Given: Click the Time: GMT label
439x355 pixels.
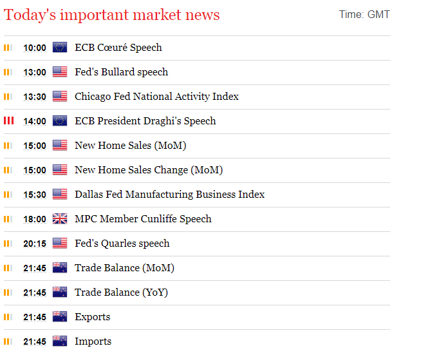Looking at the screenshot, I should [364, 14].
